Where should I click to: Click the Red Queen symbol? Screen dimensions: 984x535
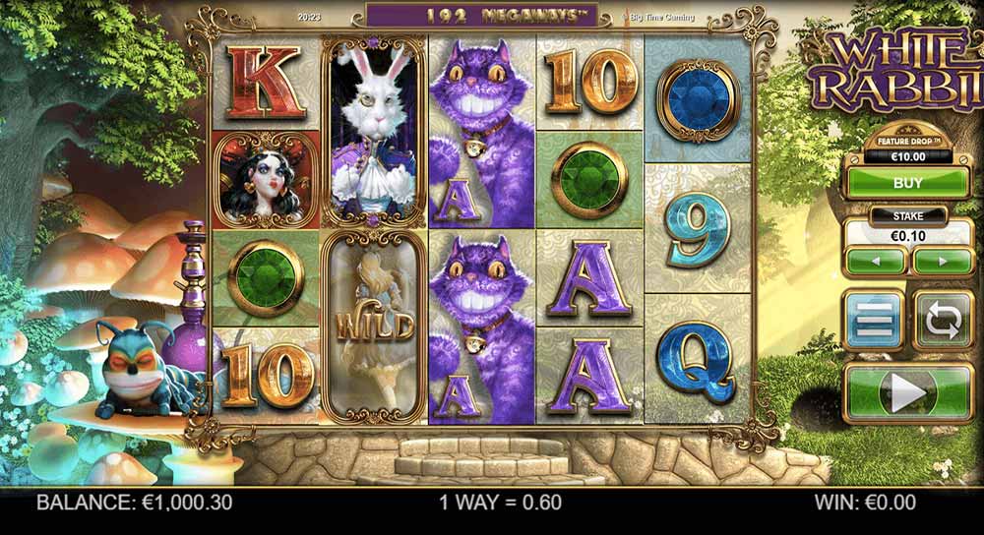[266, 180]
